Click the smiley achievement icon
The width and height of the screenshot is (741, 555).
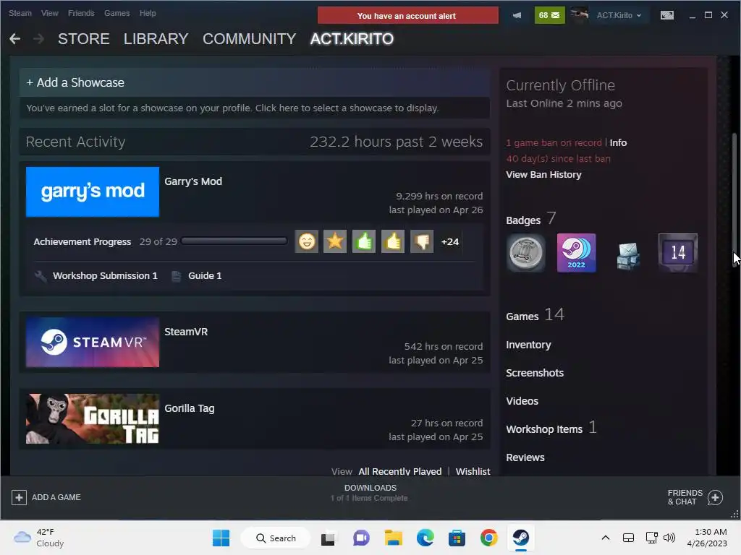point(307,241)
